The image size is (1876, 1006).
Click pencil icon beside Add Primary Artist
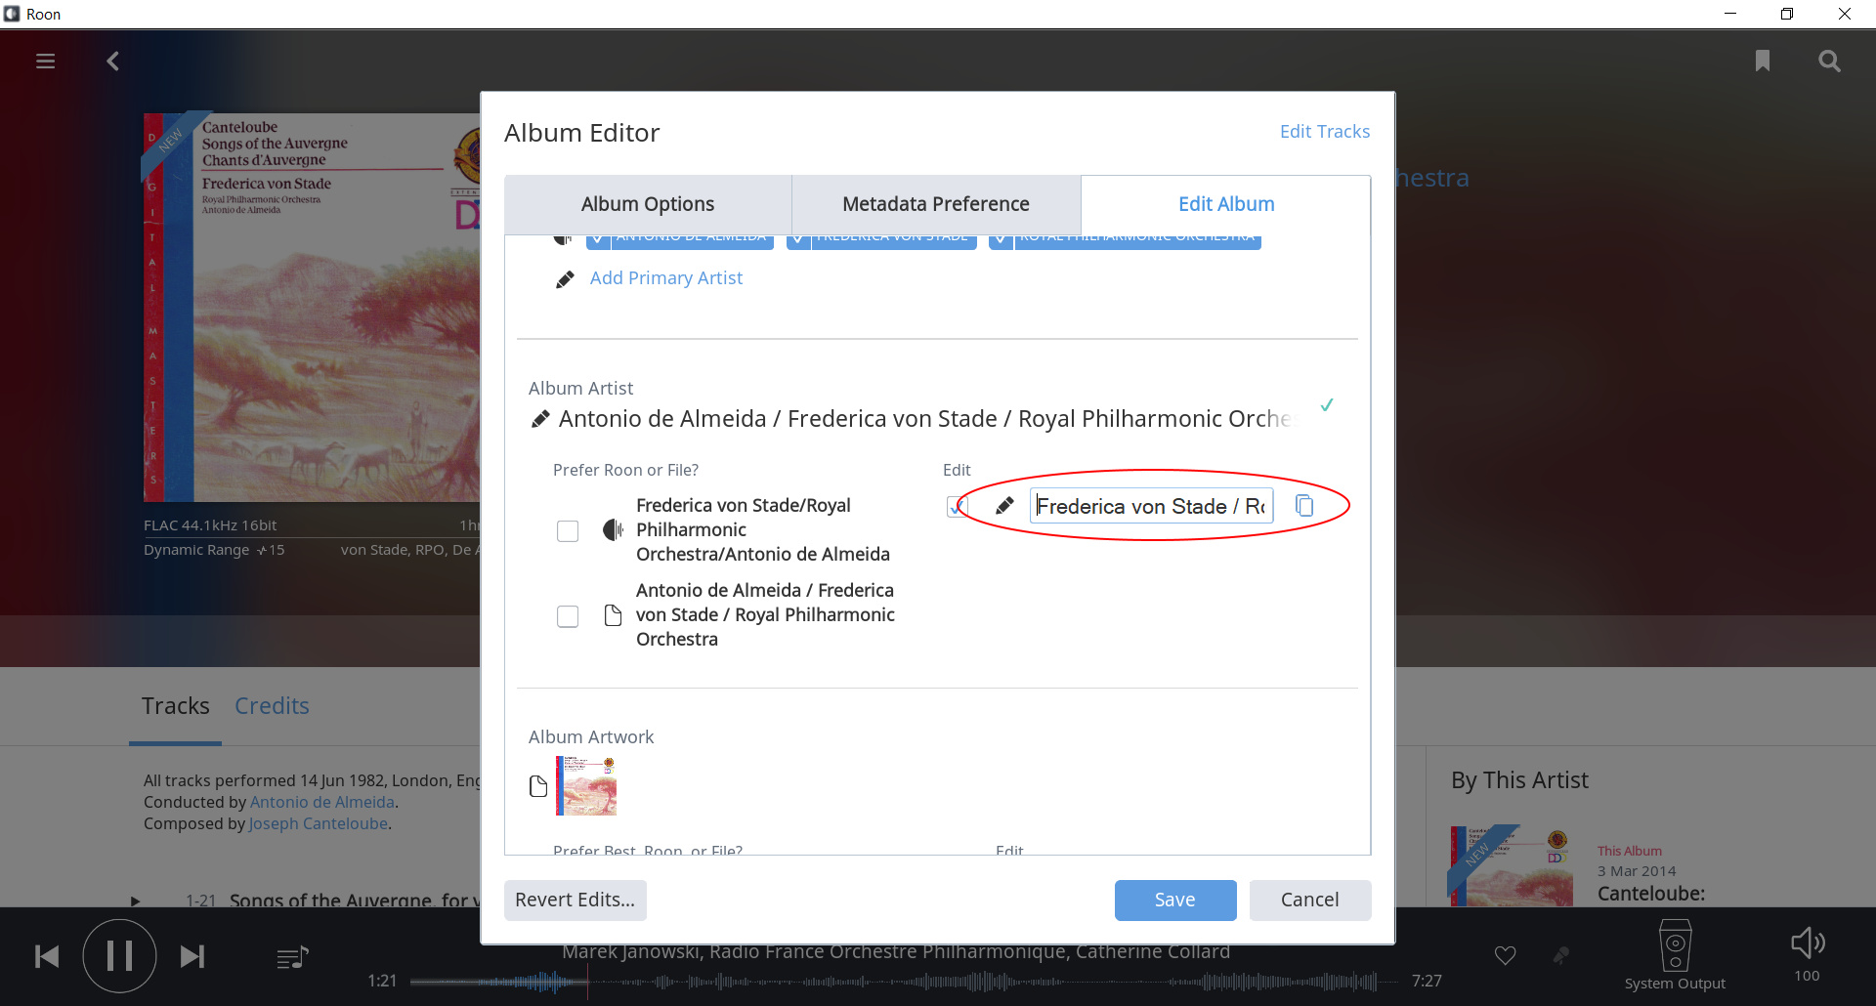pyautogui.click(x=565, y=279)
